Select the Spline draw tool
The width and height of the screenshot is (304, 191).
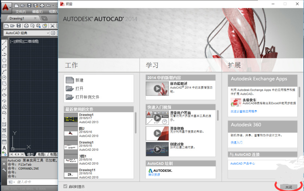[4, 89]
